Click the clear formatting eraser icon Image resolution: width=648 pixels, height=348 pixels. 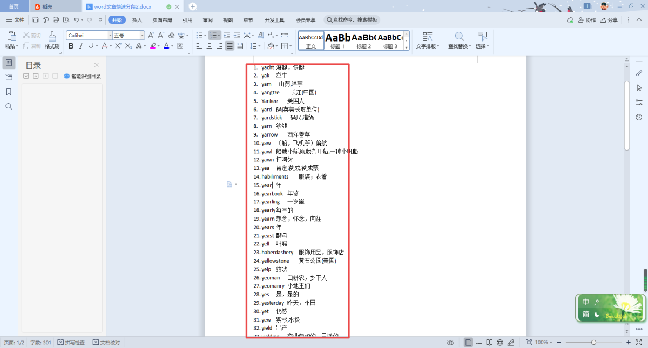click(x=171, y=35)
